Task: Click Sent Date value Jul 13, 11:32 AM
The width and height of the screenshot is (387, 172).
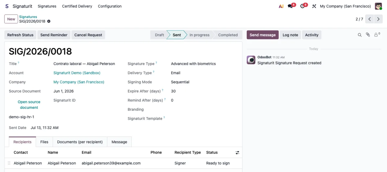Action: pos(44,128)
